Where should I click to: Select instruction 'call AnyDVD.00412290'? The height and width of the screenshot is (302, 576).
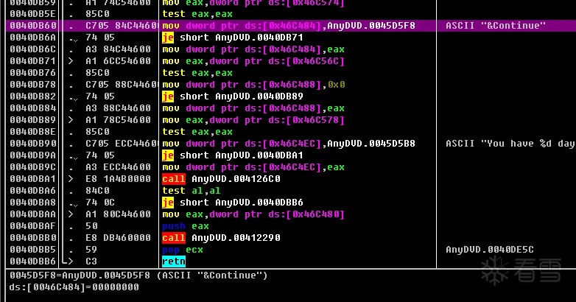221,237
